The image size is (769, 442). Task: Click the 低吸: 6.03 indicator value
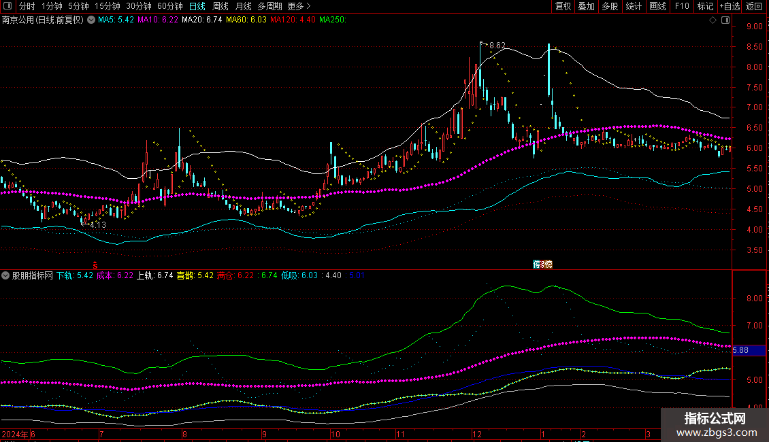pyautogui.click(x=299, y=275)
